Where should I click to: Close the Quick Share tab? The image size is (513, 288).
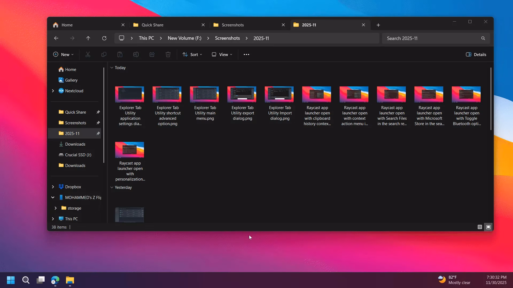[x=203, y=25]
